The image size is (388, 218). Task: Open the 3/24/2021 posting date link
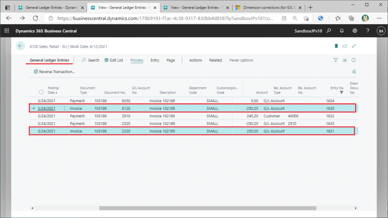47,108
